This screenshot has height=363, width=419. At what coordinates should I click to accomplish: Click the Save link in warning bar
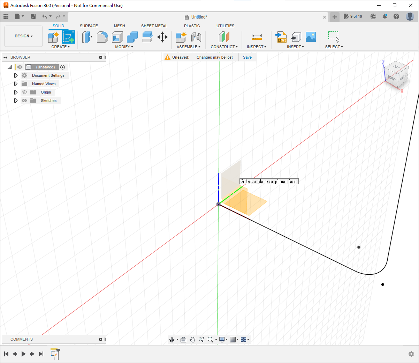click(x=247, y=57)
